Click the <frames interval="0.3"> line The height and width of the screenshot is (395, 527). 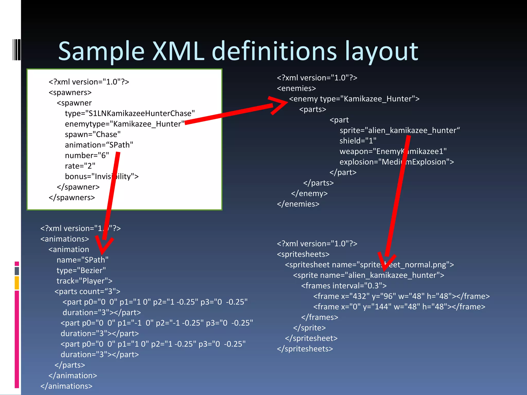[344, 286]
